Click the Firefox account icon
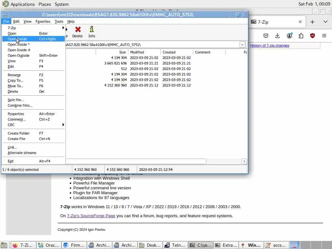The image size is (332, 249). [289, 36]
